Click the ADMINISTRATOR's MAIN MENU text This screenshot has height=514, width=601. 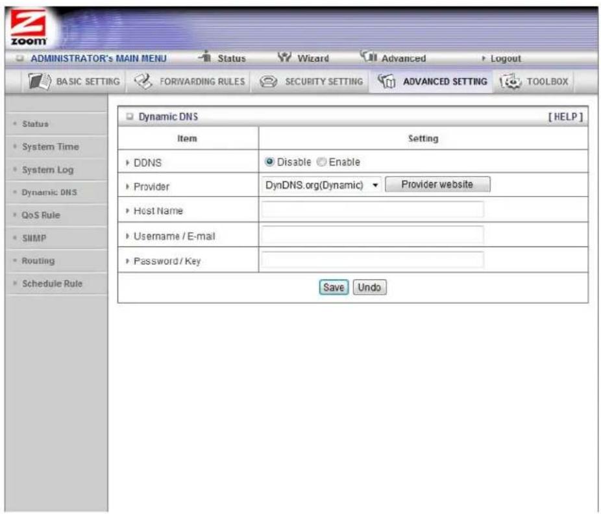coord(99,58)
